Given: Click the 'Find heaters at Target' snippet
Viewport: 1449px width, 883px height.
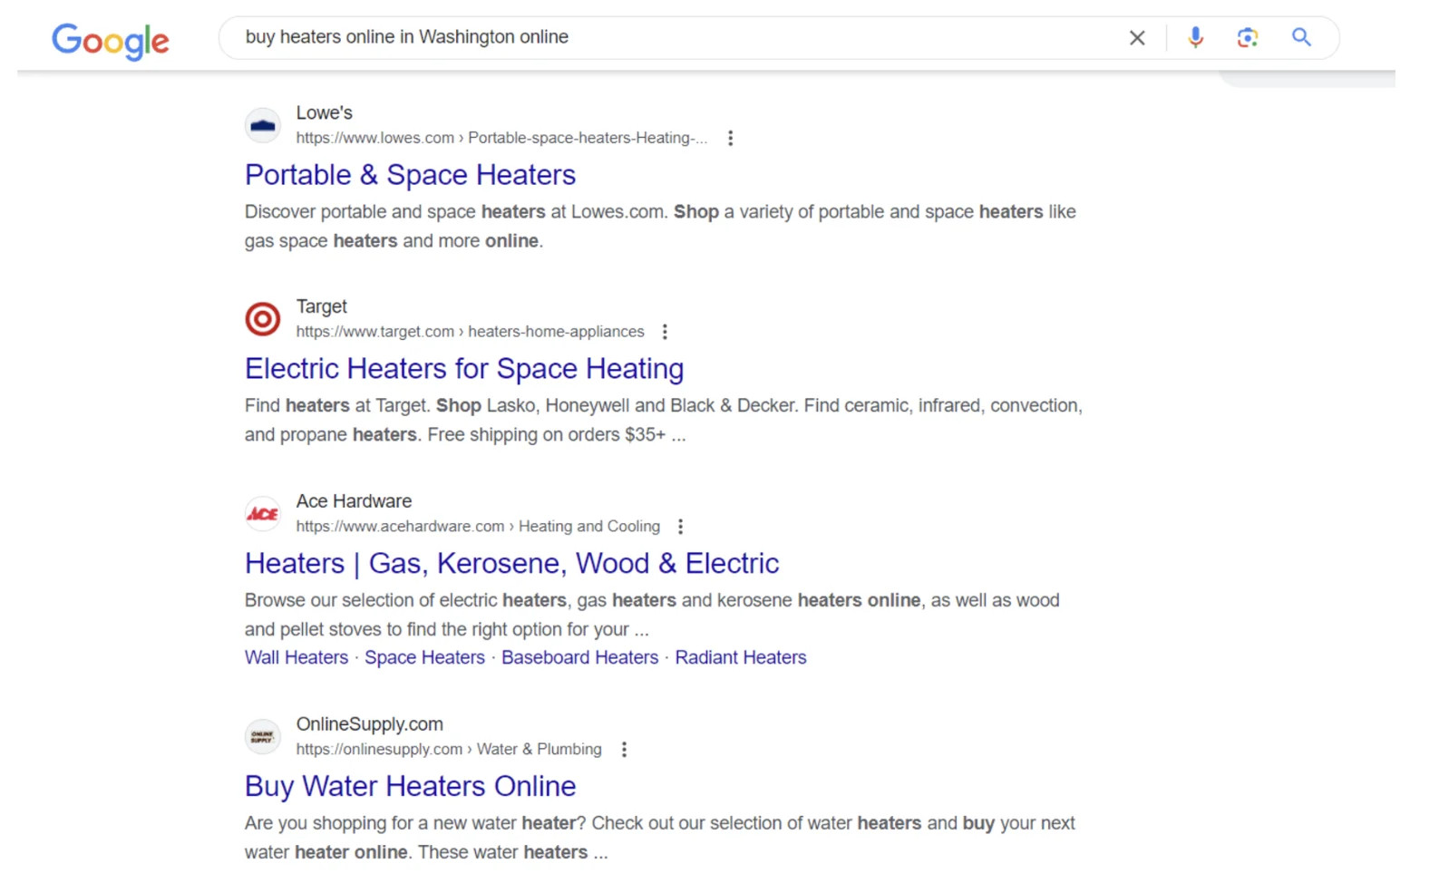Looking at the screenshot, I should point(664,421).
